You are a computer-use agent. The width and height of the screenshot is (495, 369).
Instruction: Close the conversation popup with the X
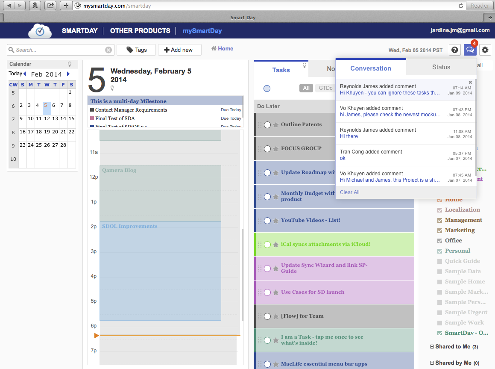click(470, 82)
